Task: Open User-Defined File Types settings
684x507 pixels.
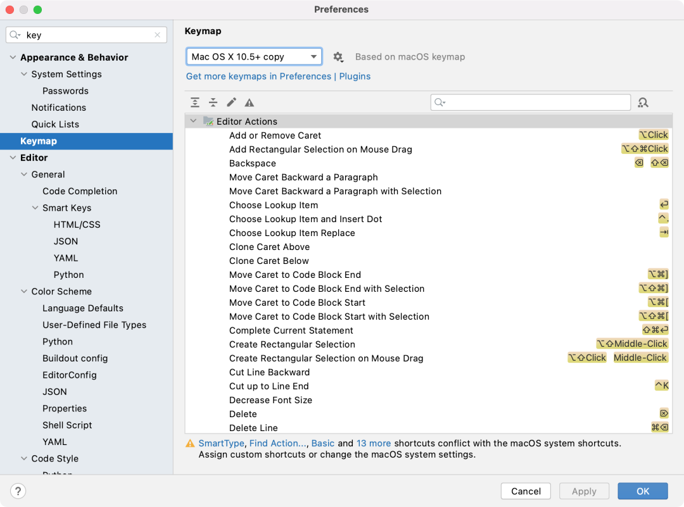Action: 94,325
